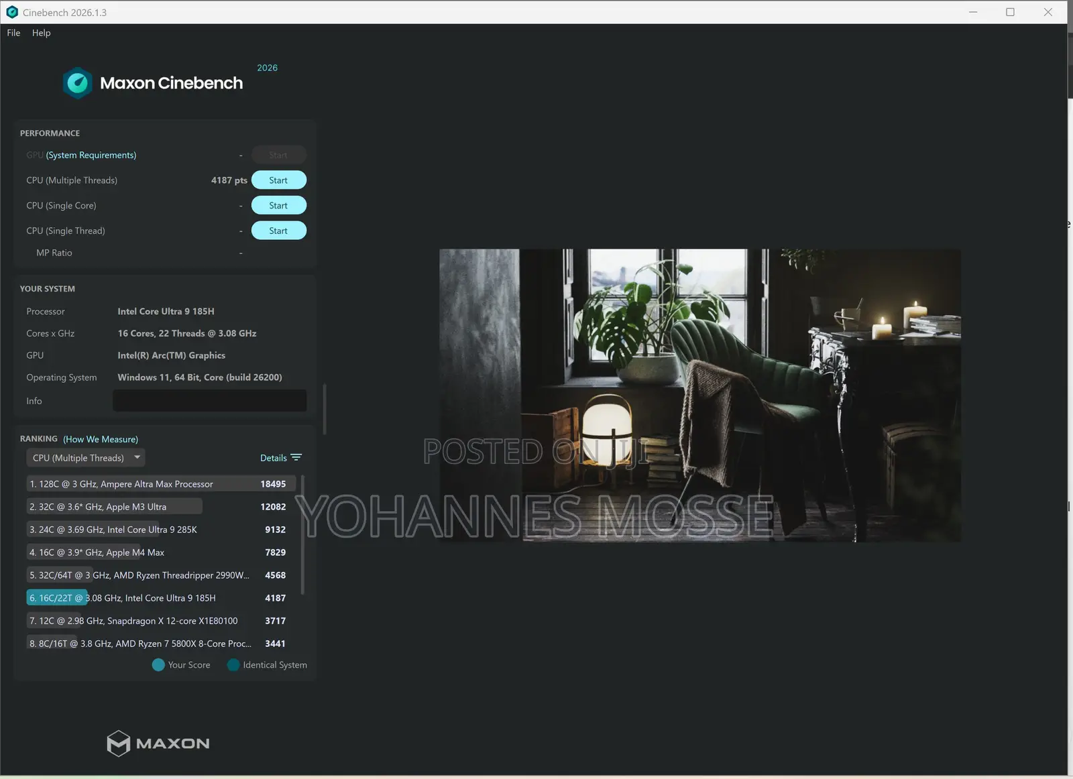
Task: Close the Cinebench window
Action: click(1048, 12)
